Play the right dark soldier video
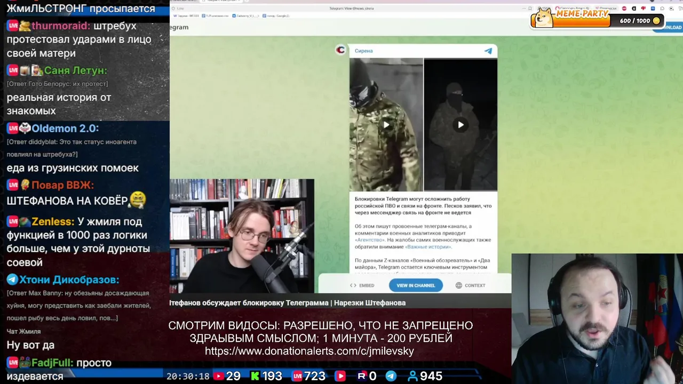The image size is (683, 384). click(460, 125)
